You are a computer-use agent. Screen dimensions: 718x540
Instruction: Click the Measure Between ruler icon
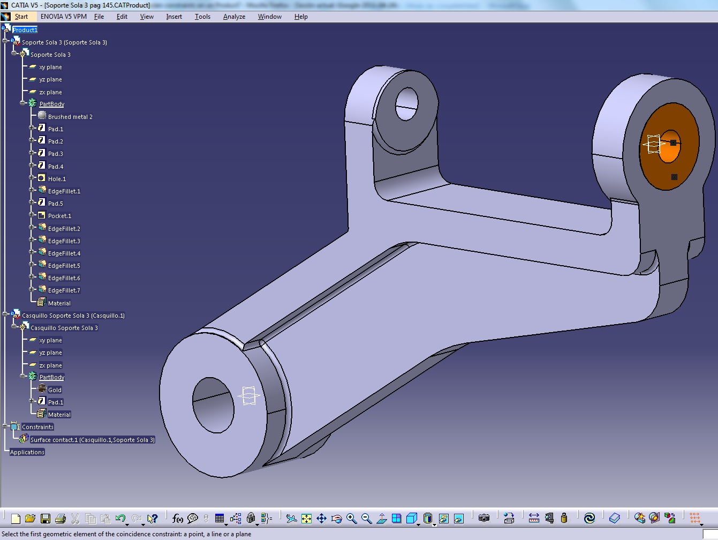point(534,518)
